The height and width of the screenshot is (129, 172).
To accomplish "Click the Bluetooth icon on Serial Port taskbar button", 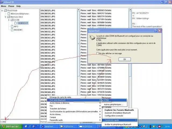I will [x=43, y=127].
